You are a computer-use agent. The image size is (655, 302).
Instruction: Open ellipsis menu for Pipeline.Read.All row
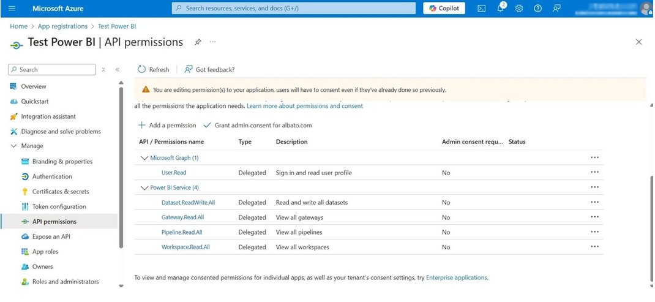pos(595,232)
